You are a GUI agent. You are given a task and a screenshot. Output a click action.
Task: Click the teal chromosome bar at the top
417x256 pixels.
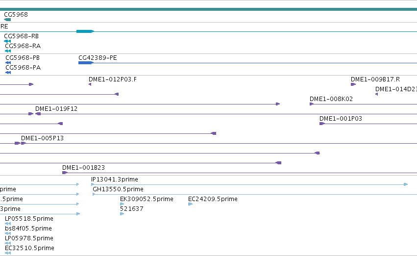(209, 9)
